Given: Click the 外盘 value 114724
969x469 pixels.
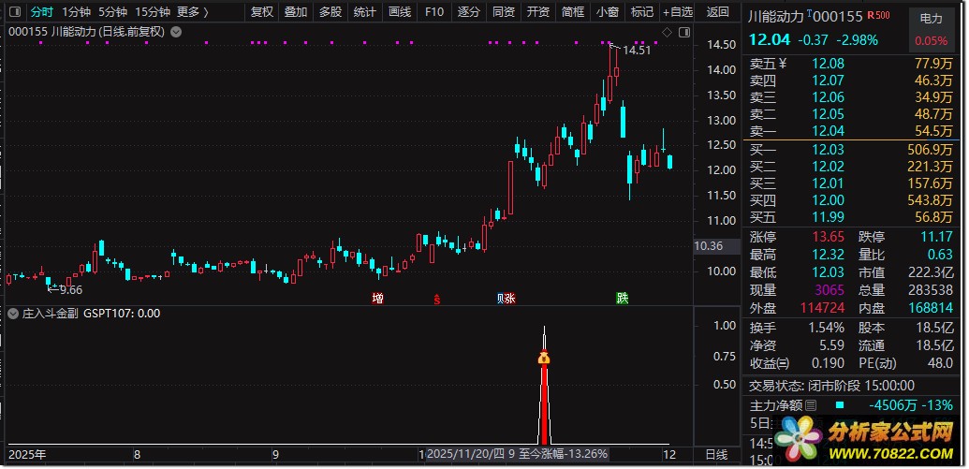Looking at the screenshot, I should pyautogui.click(x=821, y=308).
